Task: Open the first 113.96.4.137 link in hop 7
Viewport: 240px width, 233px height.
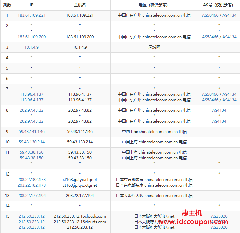Action: 31,94
